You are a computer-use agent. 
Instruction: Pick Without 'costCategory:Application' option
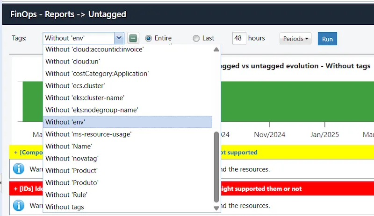97,73
